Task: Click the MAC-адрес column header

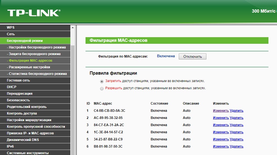Action: coord(103,104)
